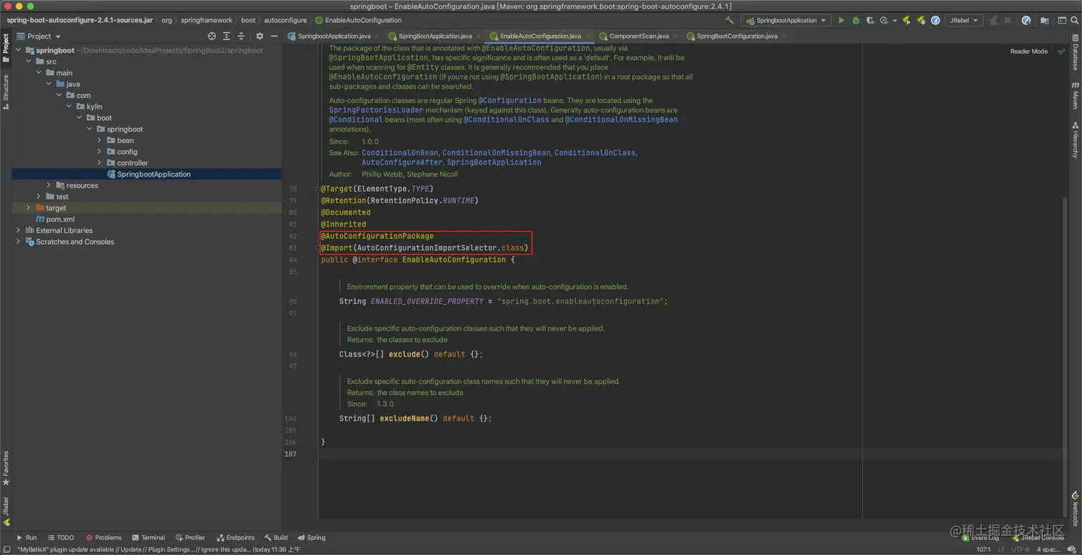The width and height of the screenshot is (1082, 555).
Task: Expand the controller package
Action: click(99, 163)
